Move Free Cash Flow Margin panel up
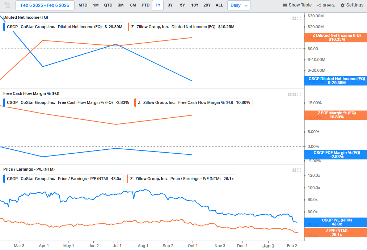 coord(290,95)
